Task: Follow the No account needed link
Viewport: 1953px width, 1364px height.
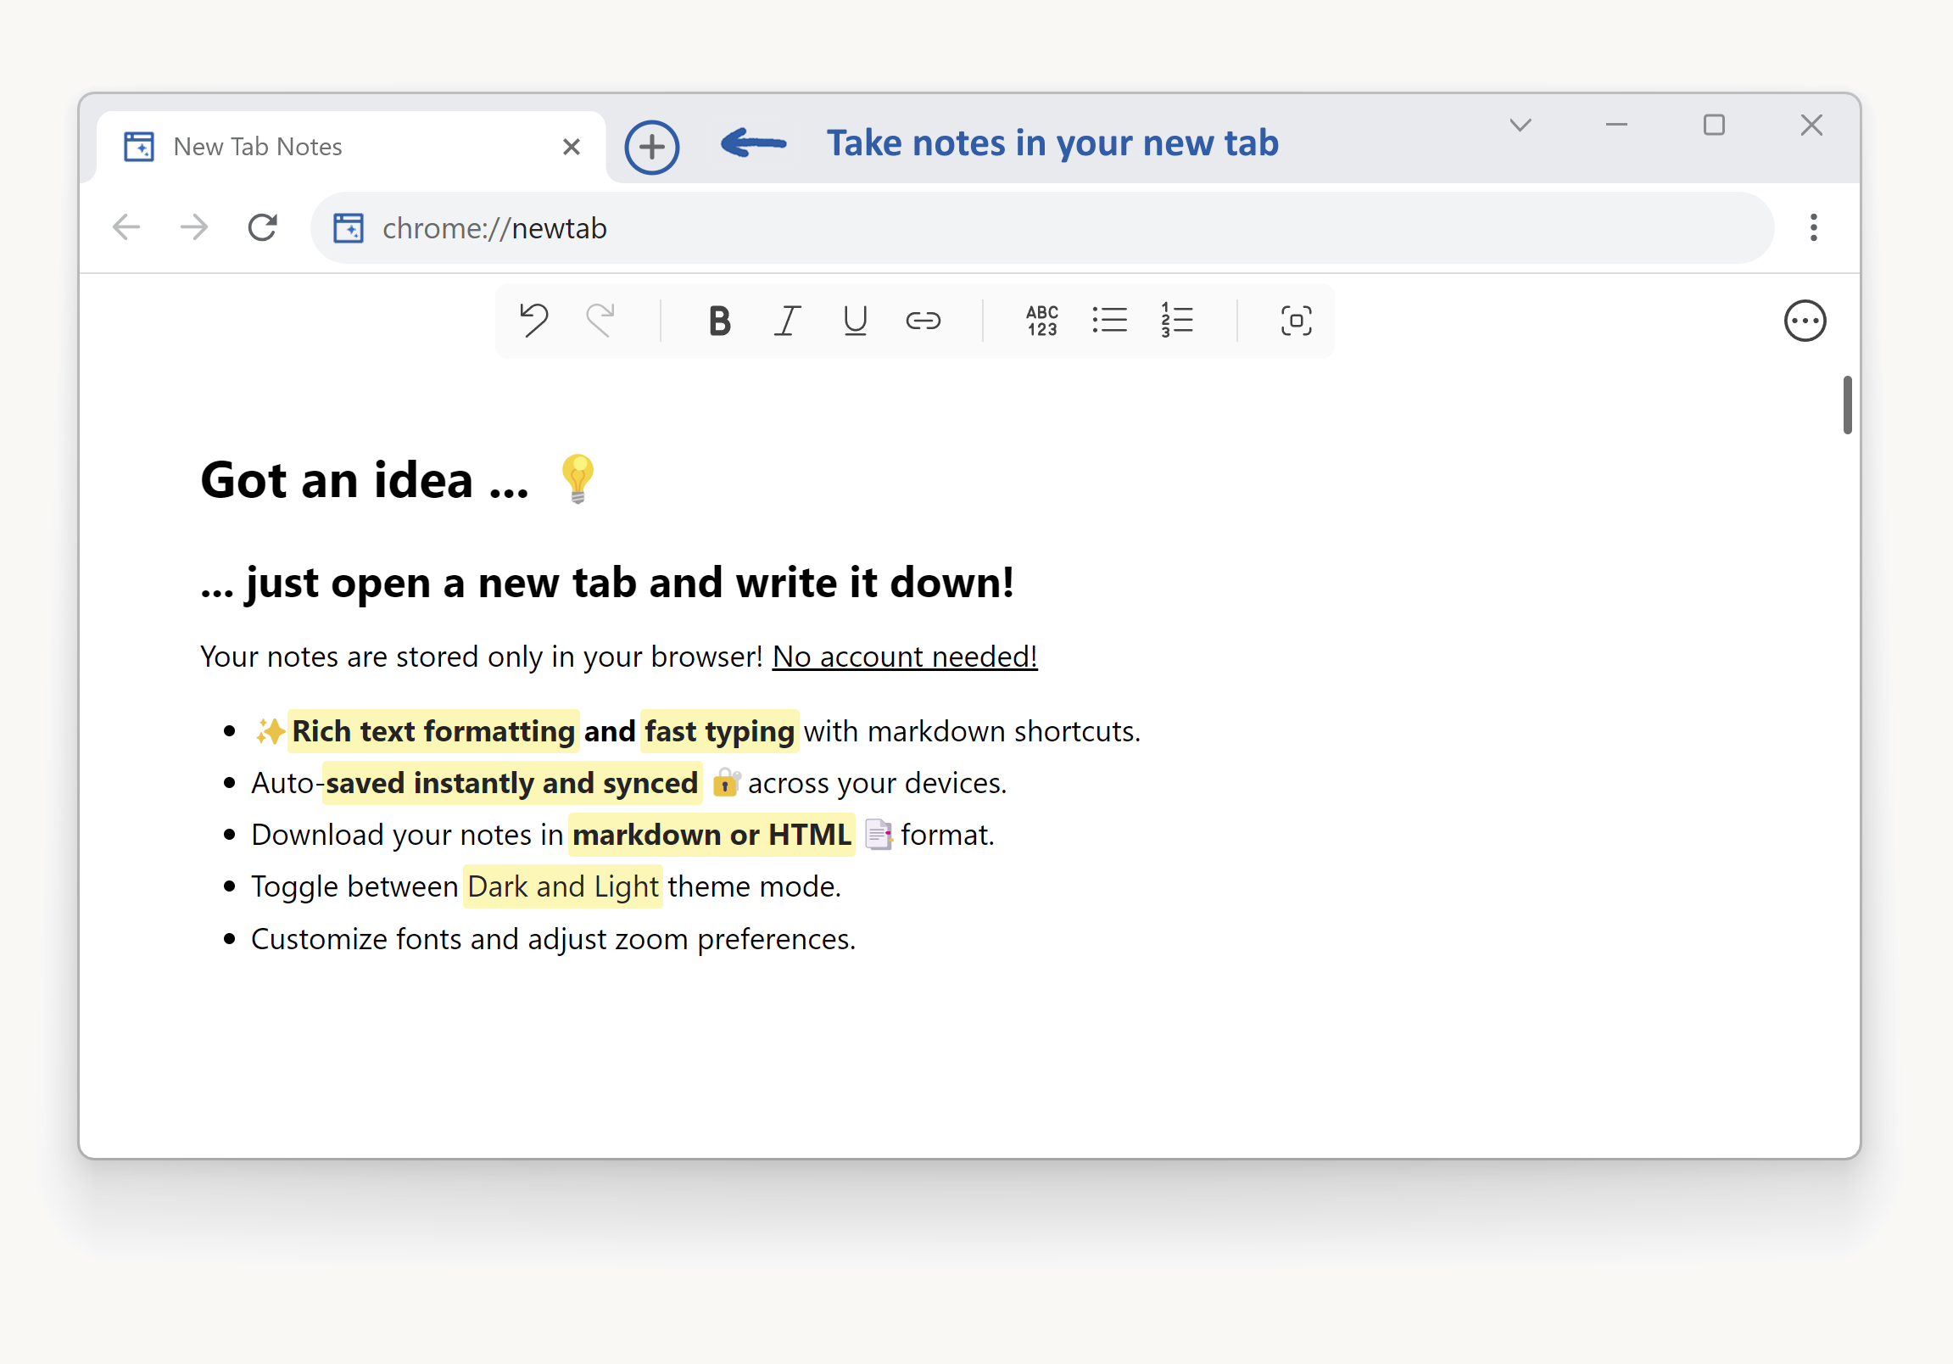Action: (x=904, y=656)
